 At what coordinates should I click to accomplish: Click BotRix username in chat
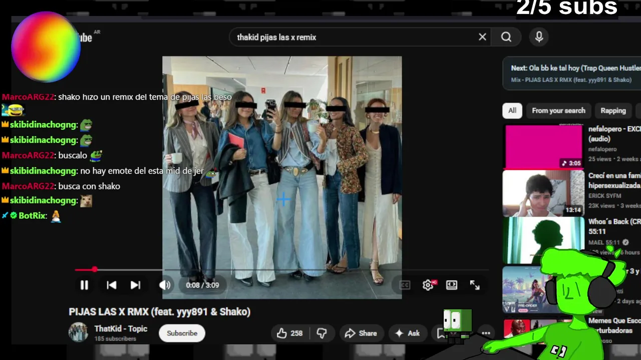[x=33, y=216]
